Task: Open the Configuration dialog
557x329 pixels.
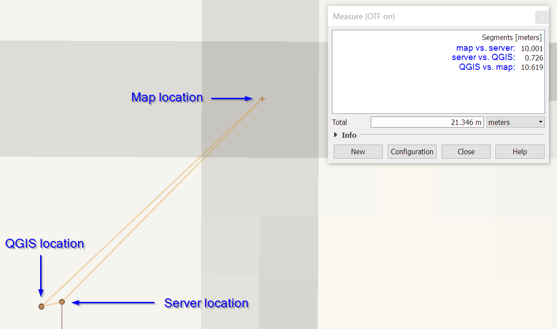Action: pos(412,151)
